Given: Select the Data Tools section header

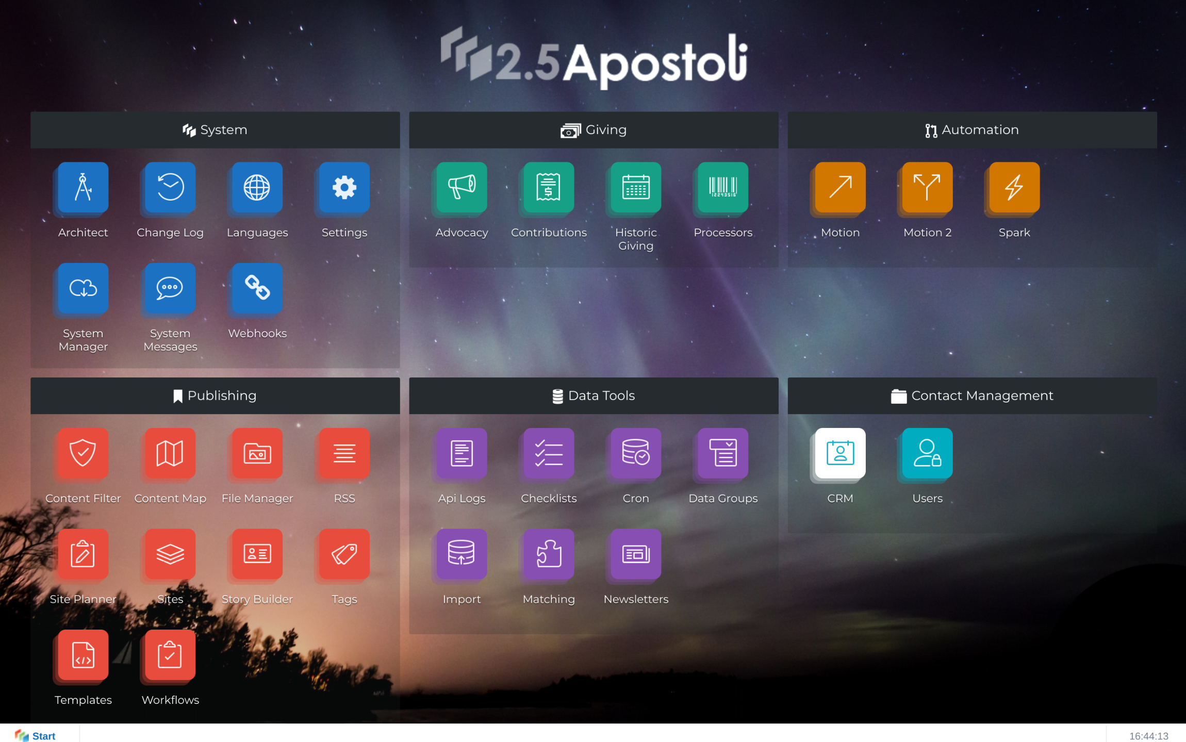Looking at the screenshot, I should [x=594, y=395].
